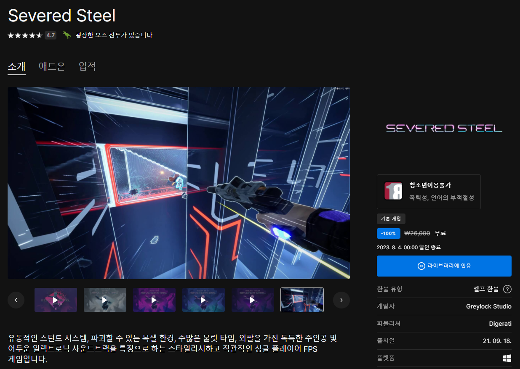Click the 라이브러리에 있음 button
This screenshot has width=520, height=369.
[444, 266]
